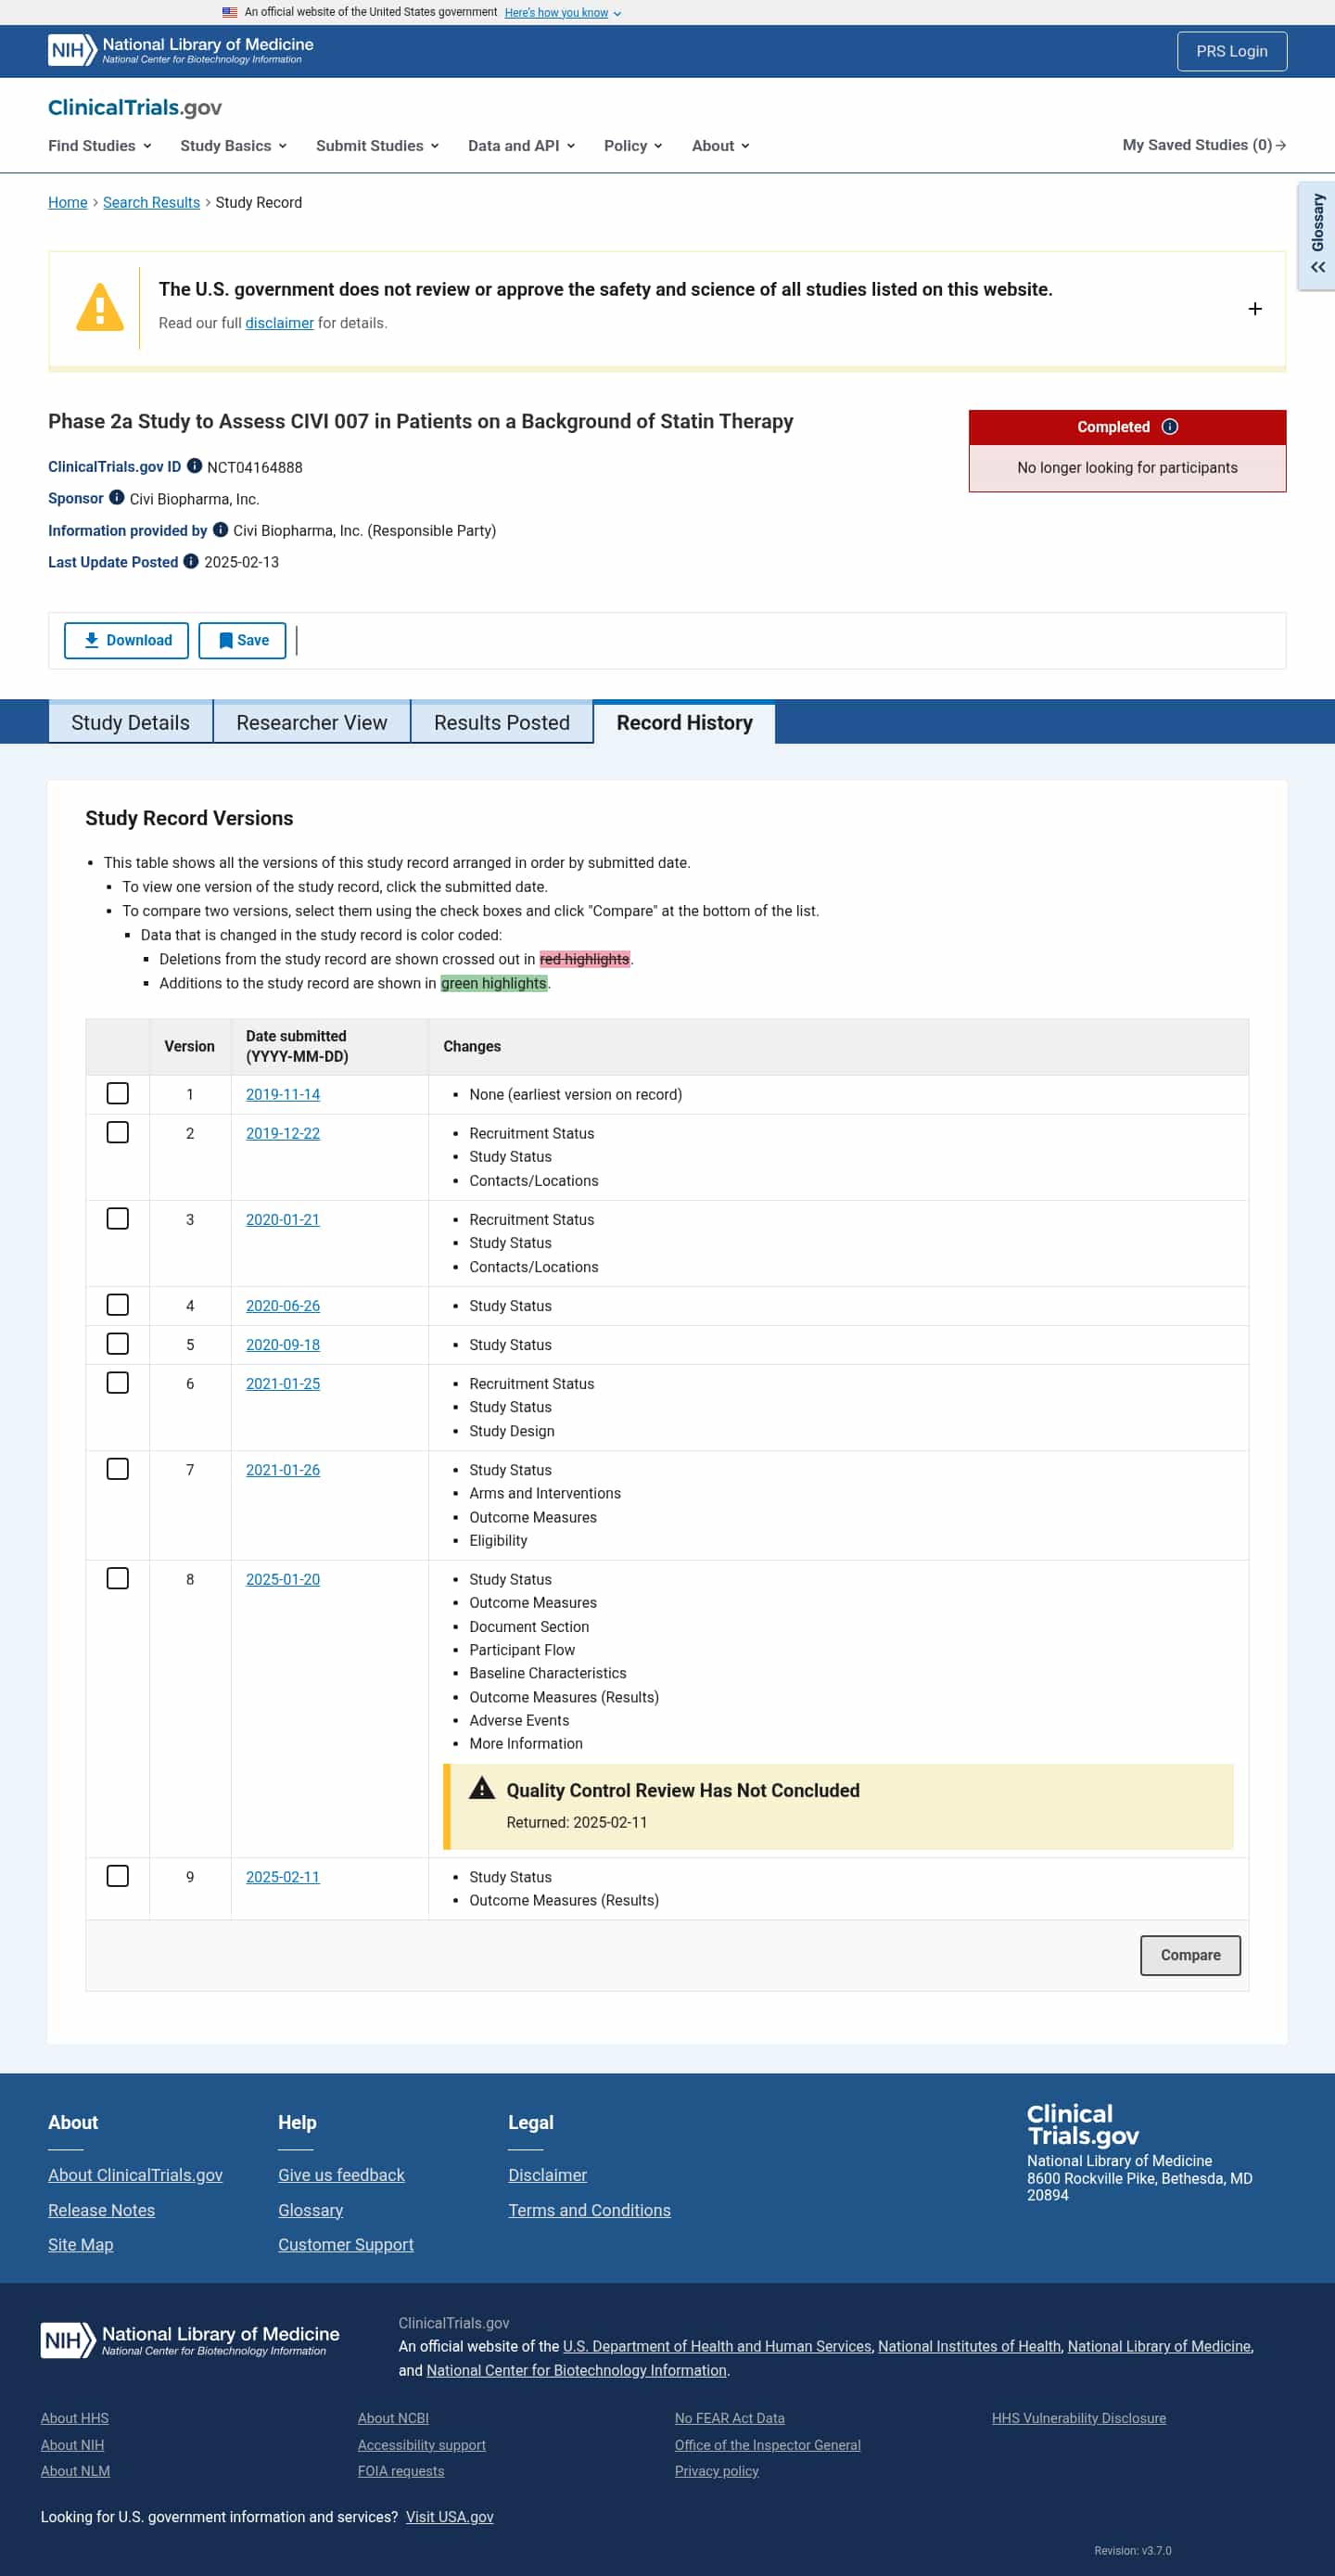Return to Search Results breadcrumb
1335x2576 pixels.
(152, 202)
